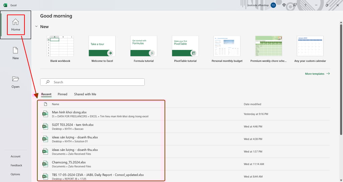343x182 pixels.
Task: Switch to the Pinned tab
Action: point(62,94)
